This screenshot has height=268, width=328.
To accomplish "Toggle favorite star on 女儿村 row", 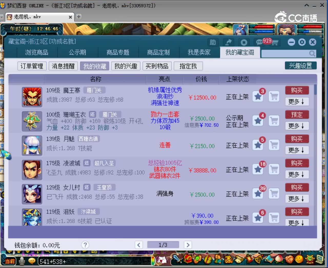I will [x=258, y=194].
